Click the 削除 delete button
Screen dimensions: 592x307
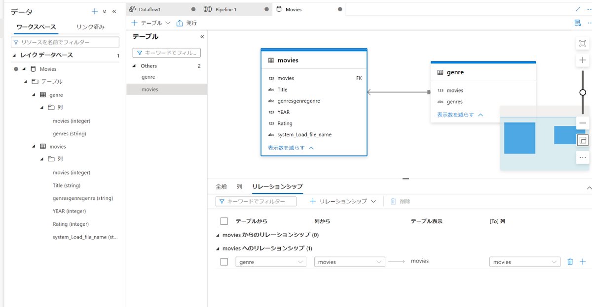(400, 201)
